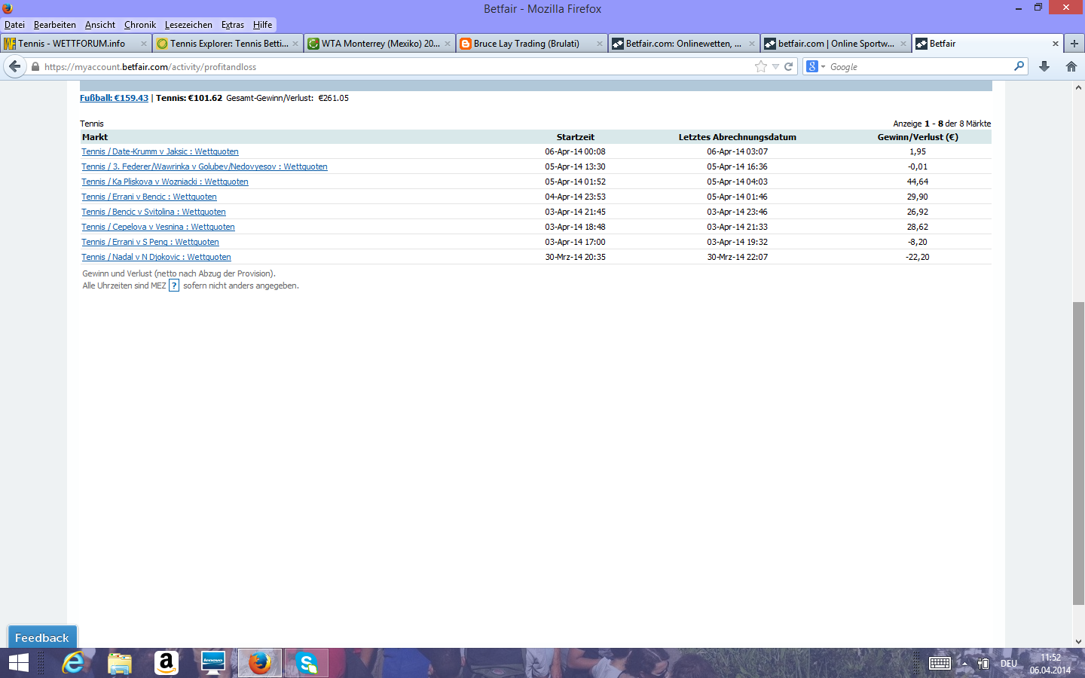
Task: Open the Date-Krumm v Jaksic market link
Action: (x=160, y=151)
